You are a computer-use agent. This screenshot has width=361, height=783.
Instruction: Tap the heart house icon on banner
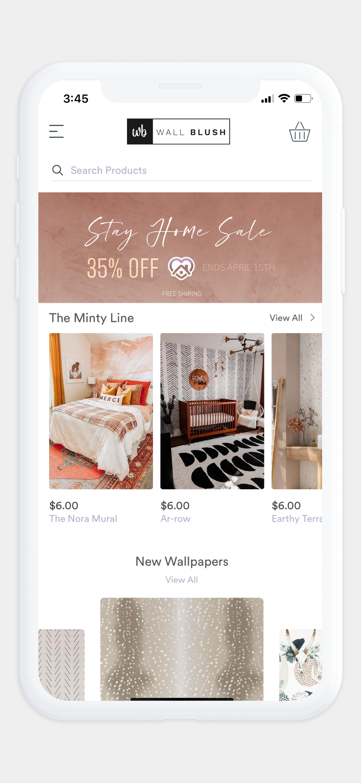pyautogui.click(x=181, y=268)
